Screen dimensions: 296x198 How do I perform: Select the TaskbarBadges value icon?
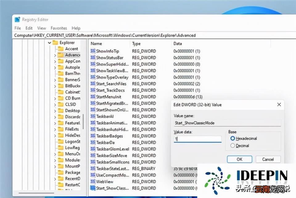[93, 136]
